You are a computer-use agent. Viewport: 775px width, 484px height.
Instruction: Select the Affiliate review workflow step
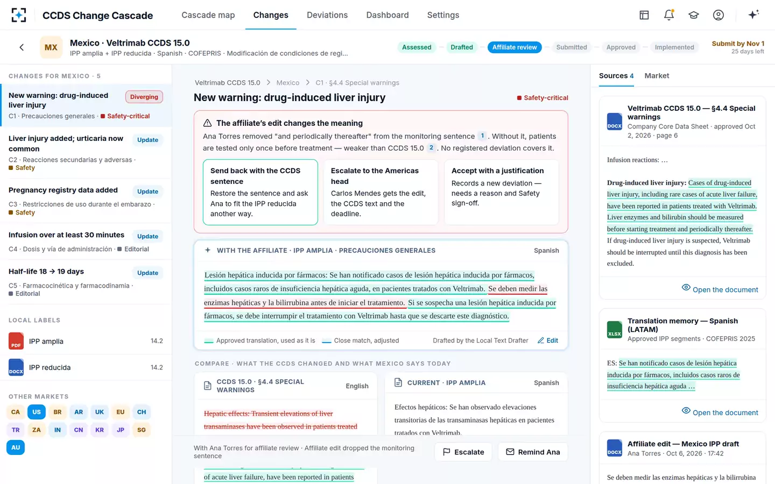(515, 47)
